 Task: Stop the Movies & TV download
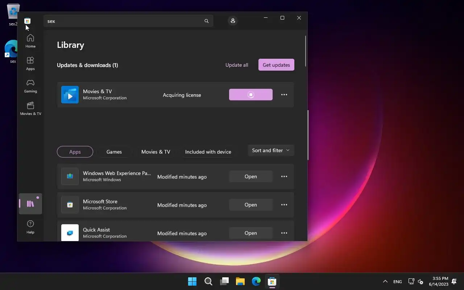coord(251,95)
